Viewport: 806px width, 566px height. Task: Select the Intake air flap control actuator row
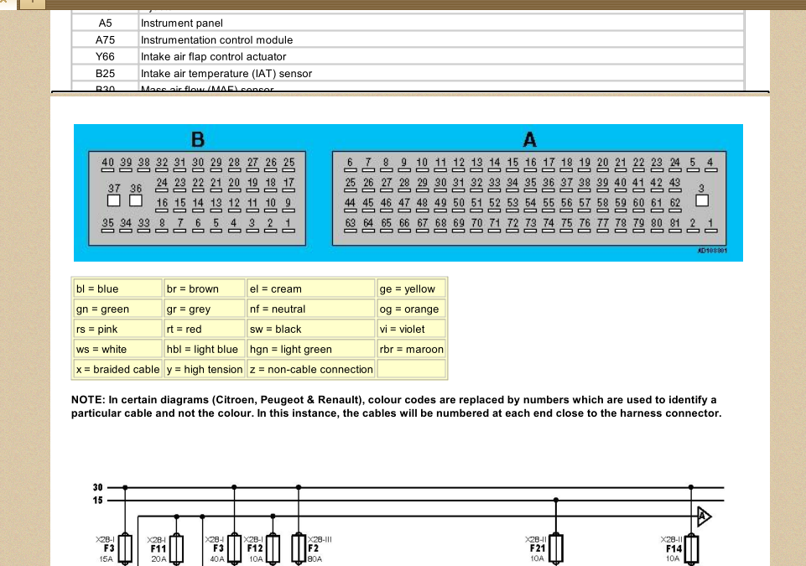point(408,56)
